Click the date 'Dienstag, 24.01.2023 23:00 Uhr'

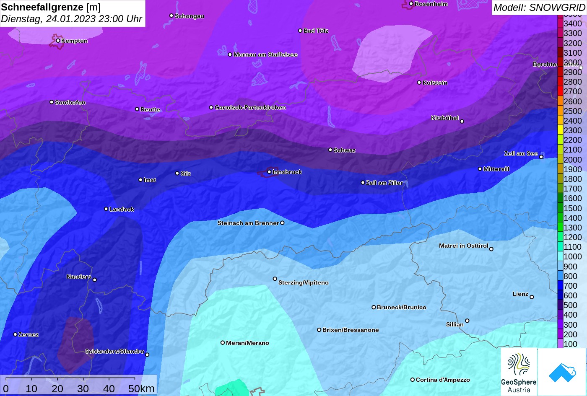72,19
